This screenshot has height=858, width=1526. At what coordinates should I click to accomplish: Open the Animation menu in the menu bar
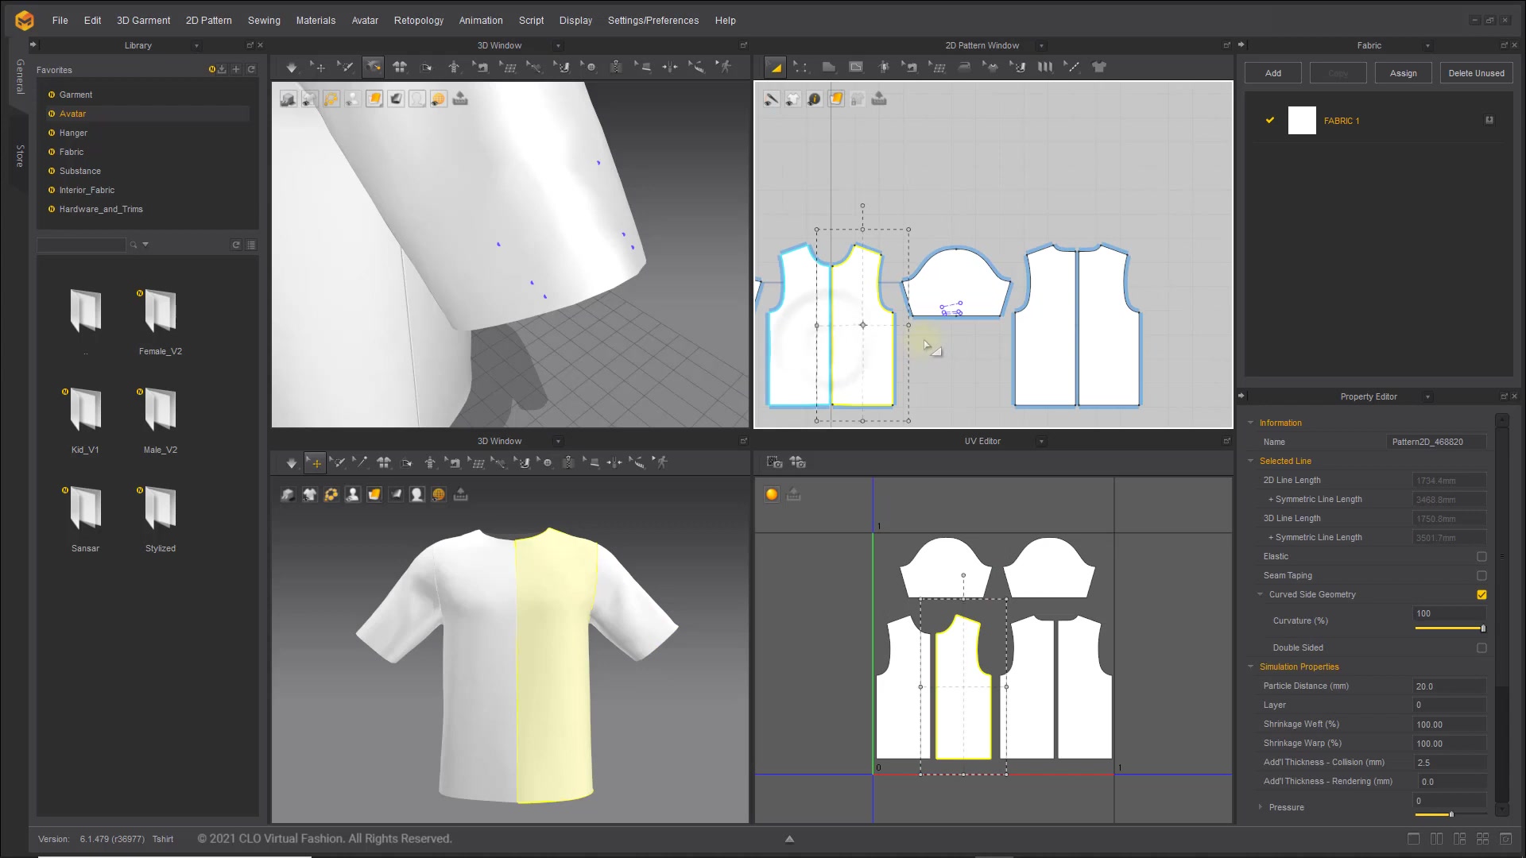tap(480, 20)
